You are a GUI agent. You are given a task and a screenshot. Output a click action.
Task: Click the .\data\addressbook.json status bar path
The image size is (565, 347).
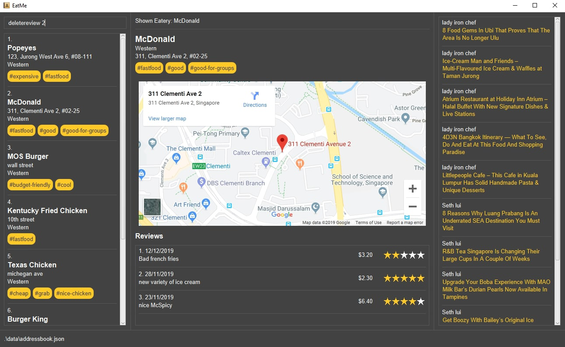click(34, 339)
